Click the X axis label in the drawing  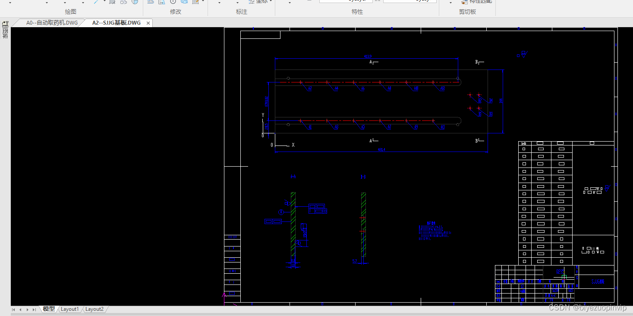pyautogui.click(x=293, y=145)
